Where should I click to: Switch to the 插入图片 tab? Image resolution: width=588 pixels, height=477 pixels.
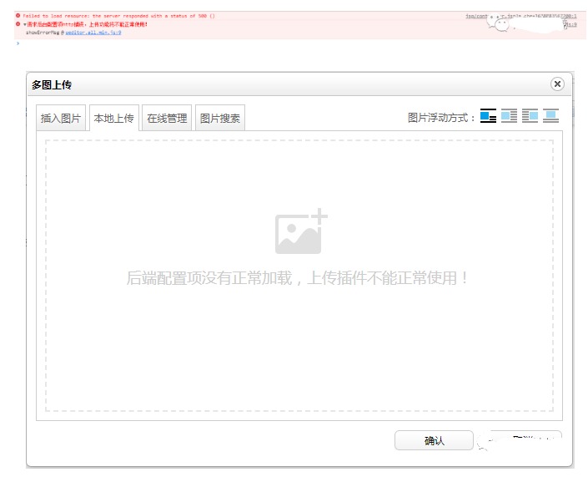[61, 118]
